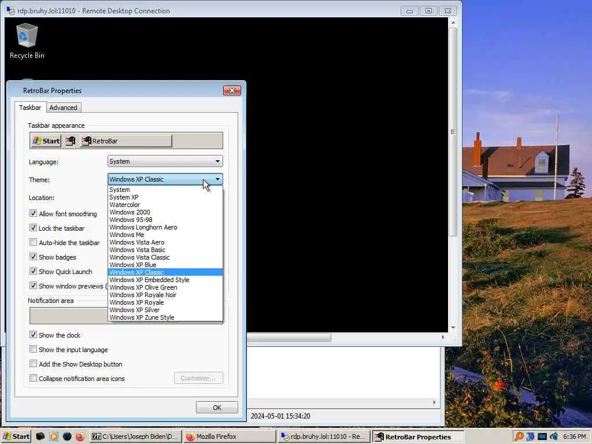Pick Windows XP Royale theme
This screenshot has height=444, width=592.
(x=165, y=302)
